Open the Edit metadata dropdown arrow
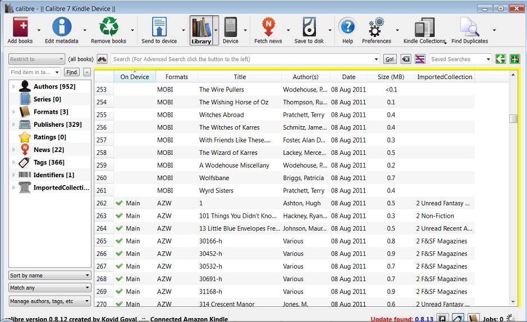527x322 pixels. pos(85,30)
